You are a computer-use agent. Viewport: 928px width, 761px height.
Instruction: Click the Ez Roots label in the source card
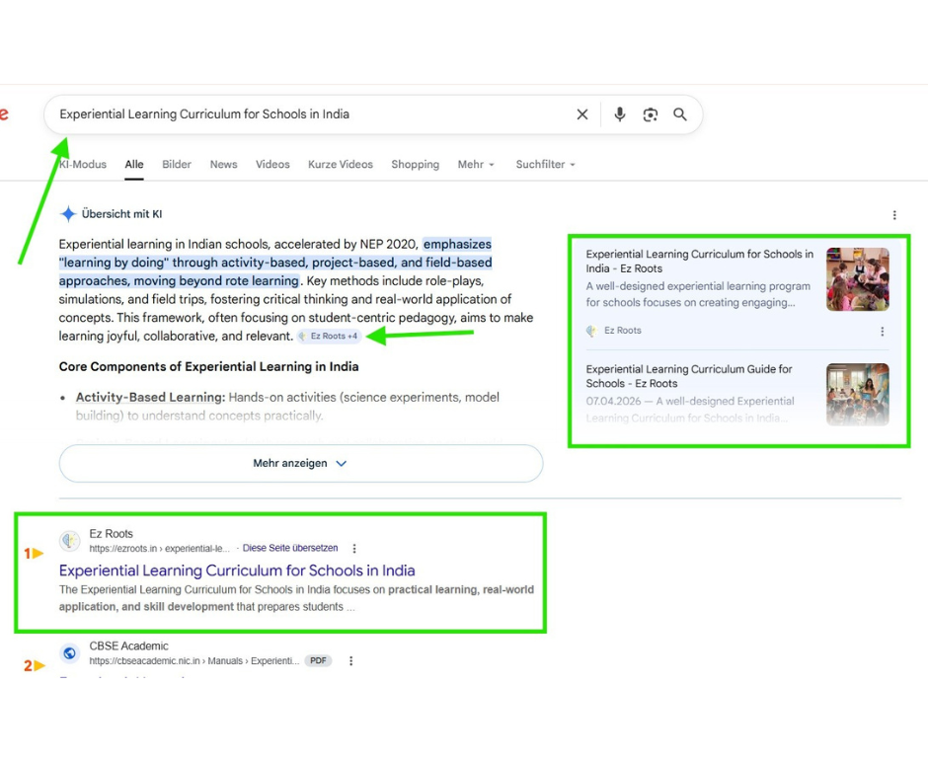(623, 331)
